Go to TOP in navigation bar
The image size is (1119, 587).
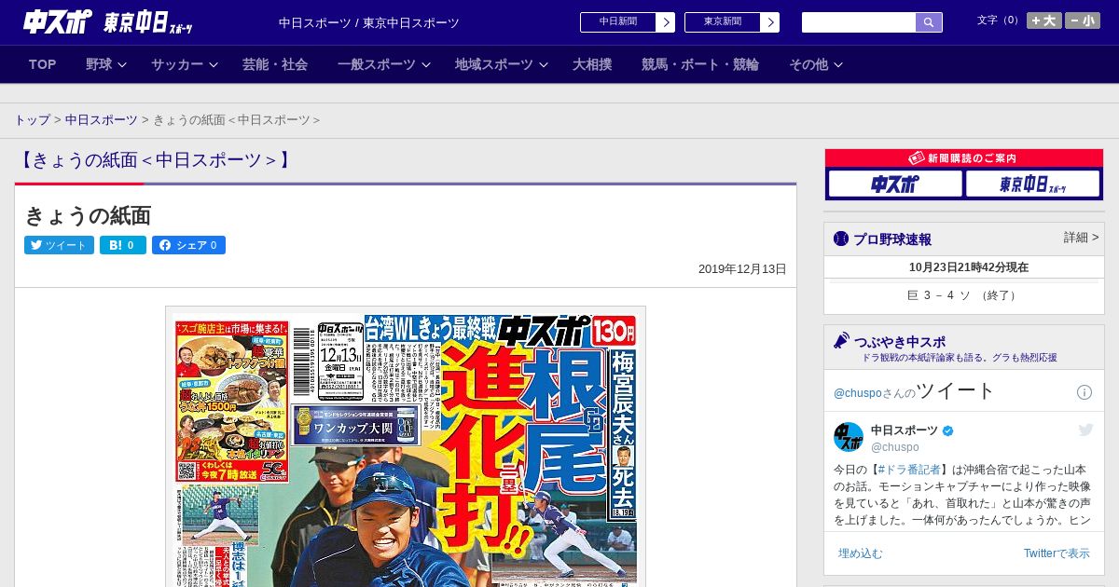[x=43, y=64]
